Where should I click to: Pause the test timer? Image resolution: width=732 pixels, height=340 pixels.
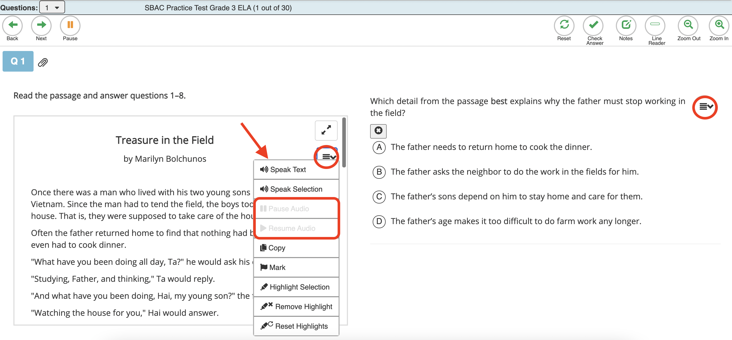pyautogui.click(x=70, y=25)
